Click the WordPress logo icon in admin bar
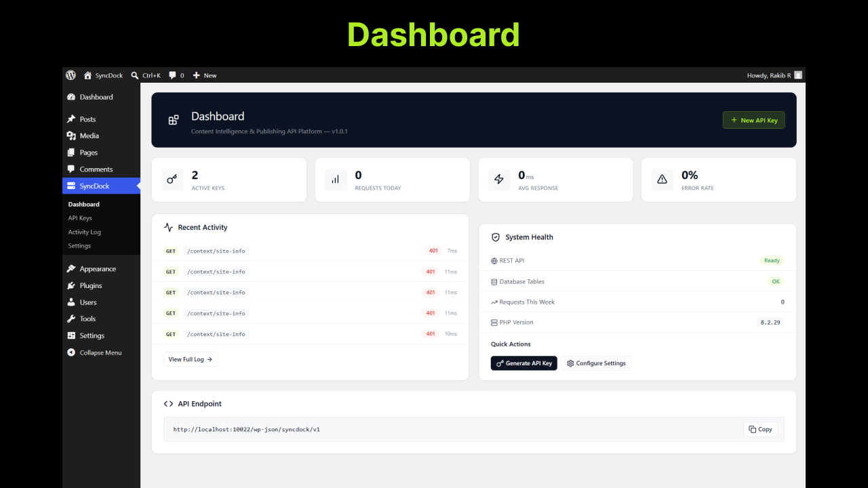Image resolution: width=868 pixels, height=488 pixels. pyautogui.click(x=71, y=75)
